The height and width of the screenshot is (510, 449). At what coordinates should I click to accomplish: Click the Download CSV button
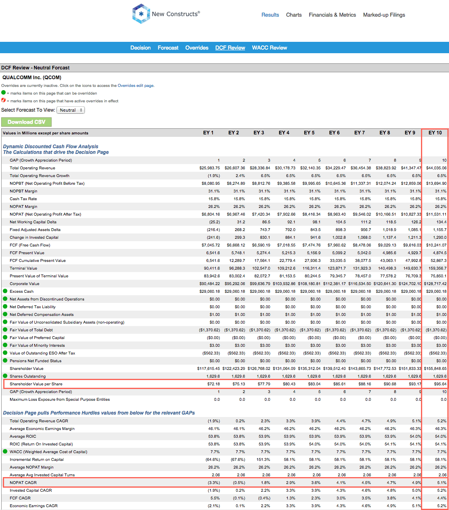[26, 122]
